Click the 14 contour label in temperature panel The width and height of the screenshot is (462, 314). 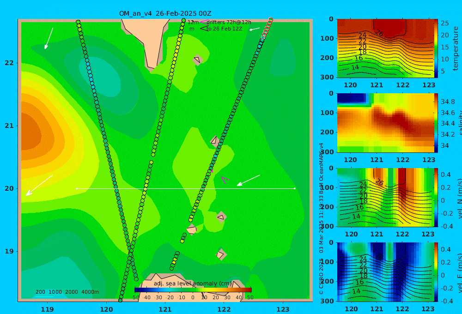[x=355, y=67]
